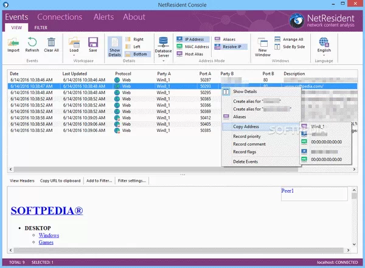Choose Record comment in the context menu

(x=249, y=144)
